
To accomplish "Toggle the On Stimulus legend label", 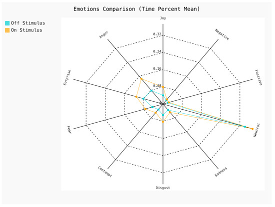I will (x=26, y=30).
